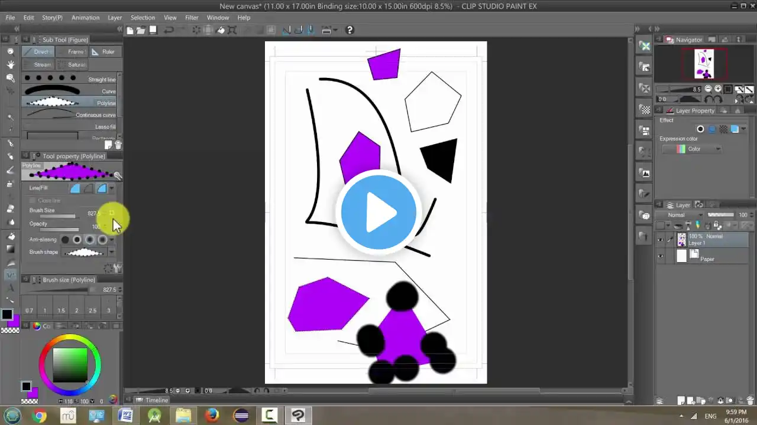Open Firefox from the taskbar
The height and width of the screenshot is (425, 757).
point(212,416)
